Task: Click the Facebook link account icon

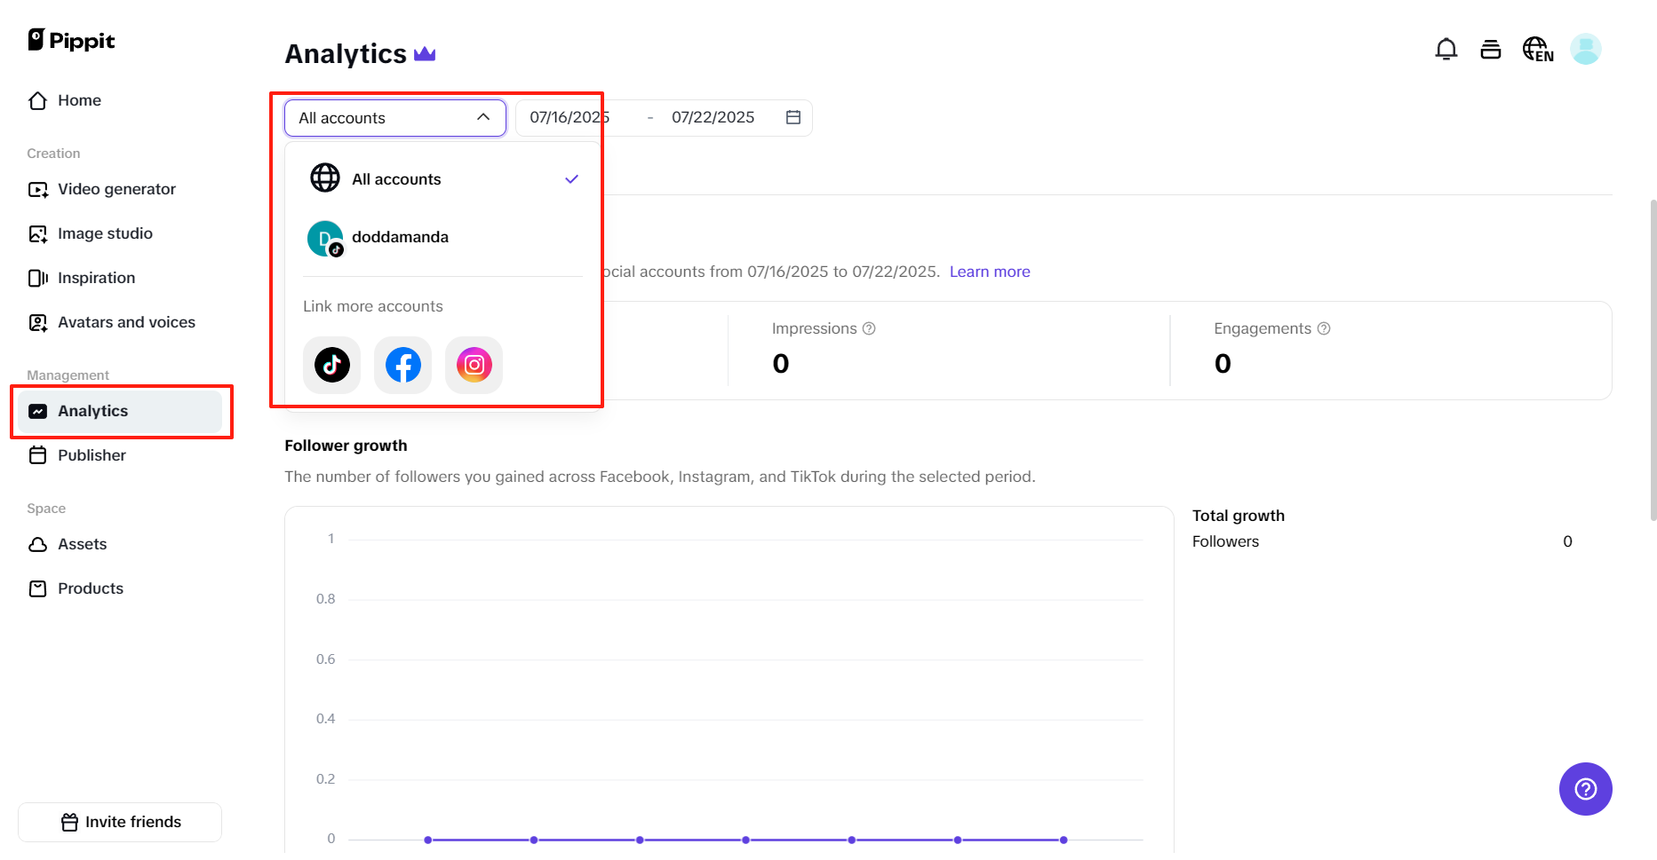Action: [x=402, y=365]
